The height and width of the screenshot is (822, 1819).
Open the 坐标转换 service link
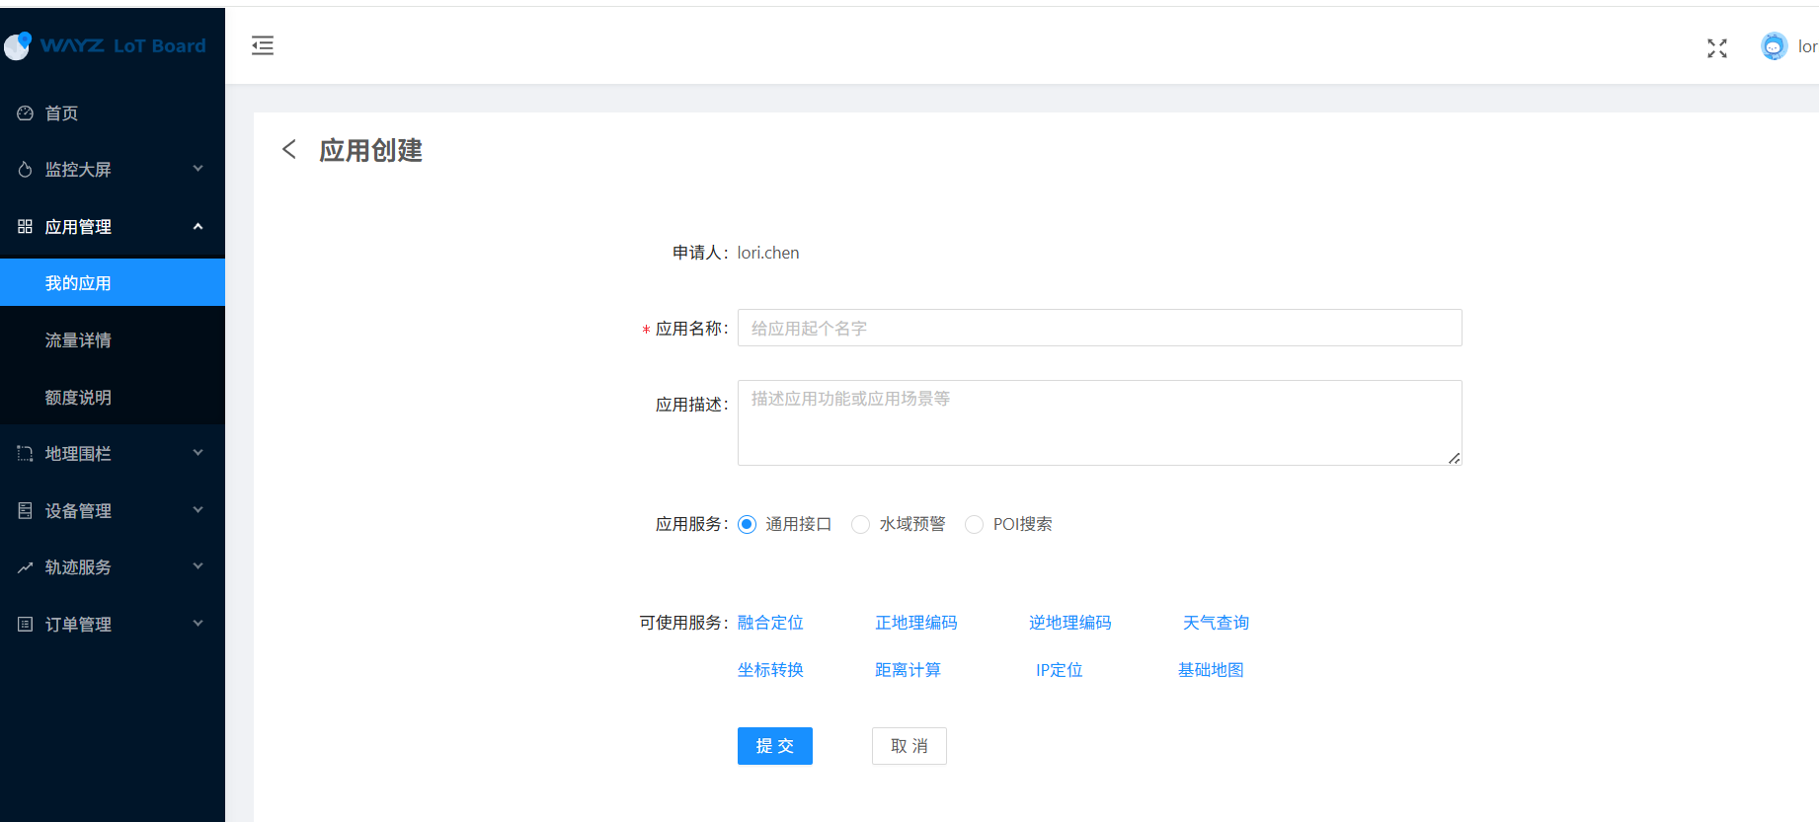click(x=770, y=670)
